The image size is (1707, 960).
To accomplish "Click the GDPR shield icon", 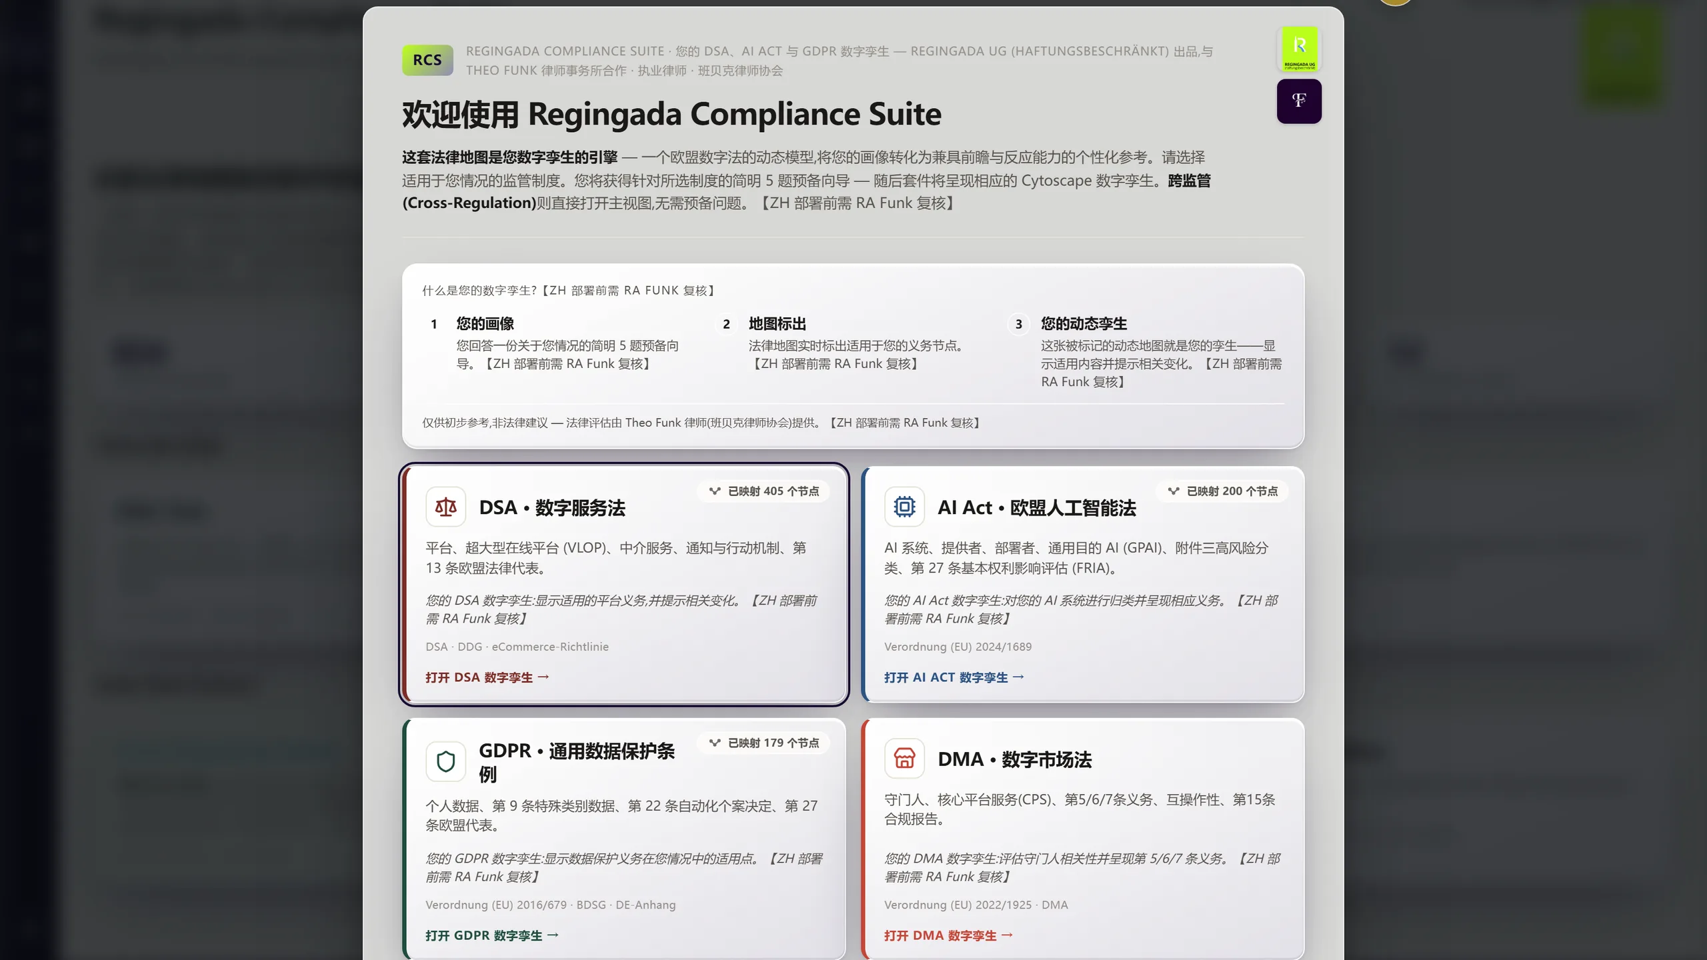I will coord(445,761).
